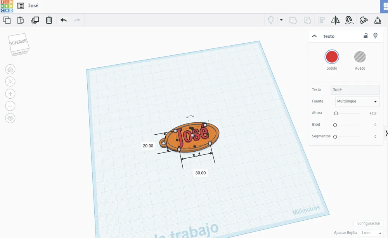Open the Fuente Multilingüe dropdown
The image size is (388, 238).
click(357, 101)
